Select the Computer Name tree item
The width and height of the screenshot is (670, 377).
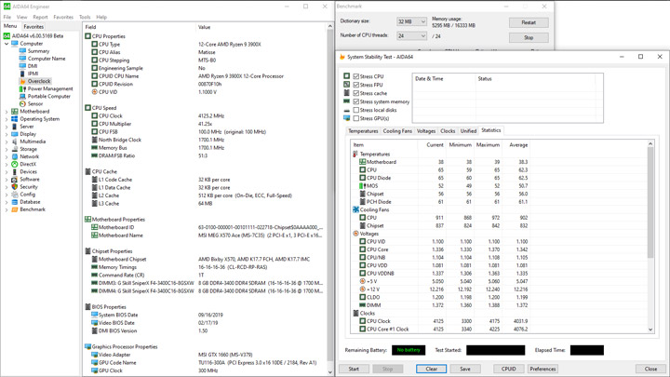[47, 59]
